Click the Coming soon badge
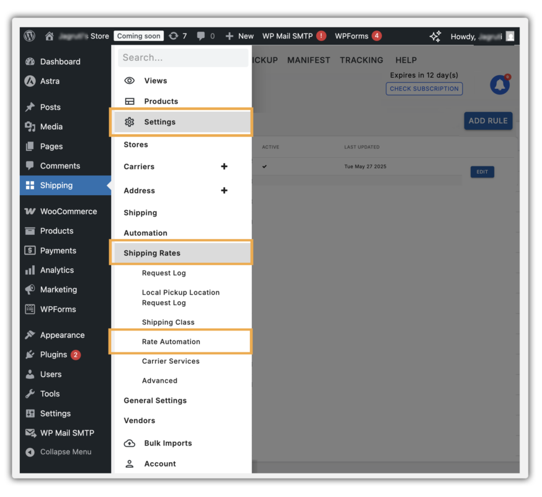The height and width of the screenshot is (497, 542). 139,36
